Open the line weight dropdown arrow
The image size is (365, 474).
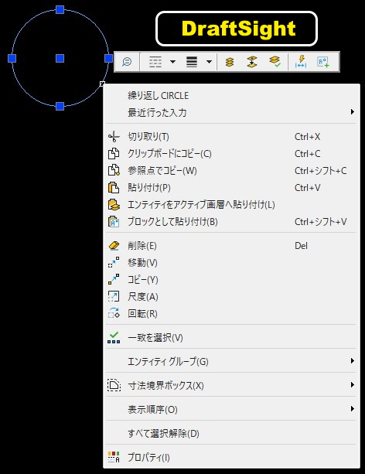tap(209, 62)
